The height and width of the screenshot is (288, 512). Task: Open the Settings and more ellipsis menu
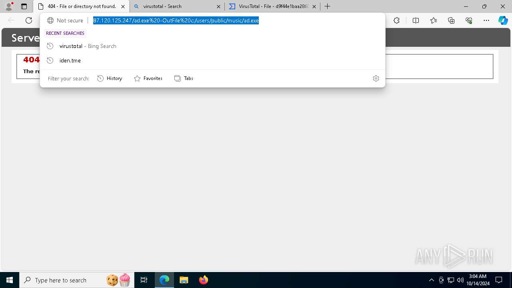click(x=486, y=20)
